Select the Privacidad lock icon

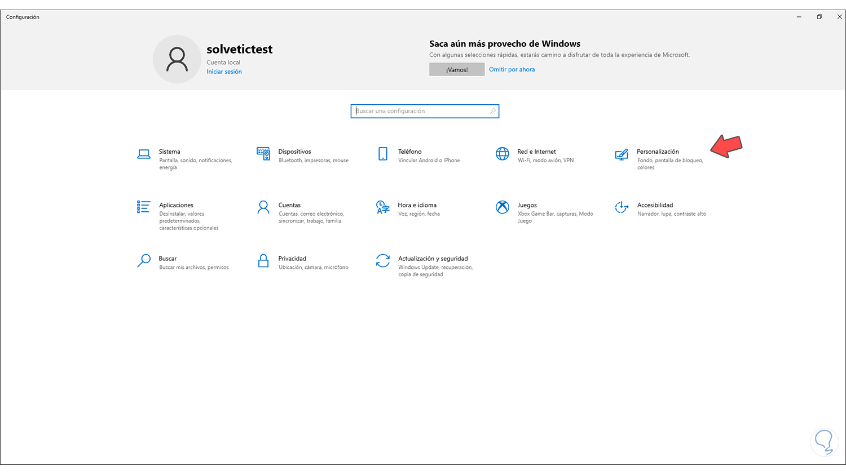pos(263,260)
